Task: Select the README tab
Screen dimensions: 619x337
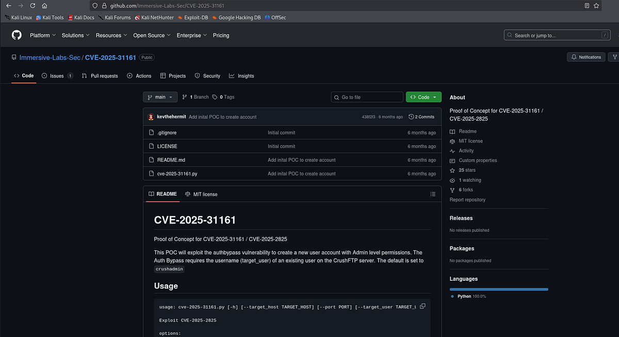Action: point(162,194)
